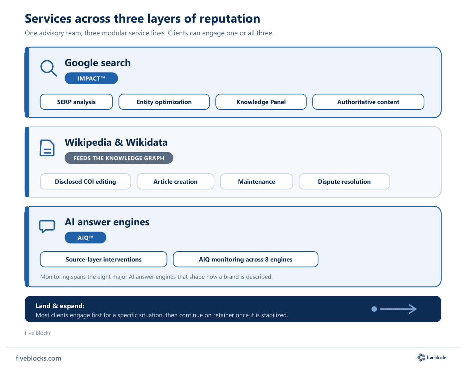The width and height of the screenshot is (466, 371).
Task: Visit the fiveblocks.com footer link
Action: click(39, 358)
